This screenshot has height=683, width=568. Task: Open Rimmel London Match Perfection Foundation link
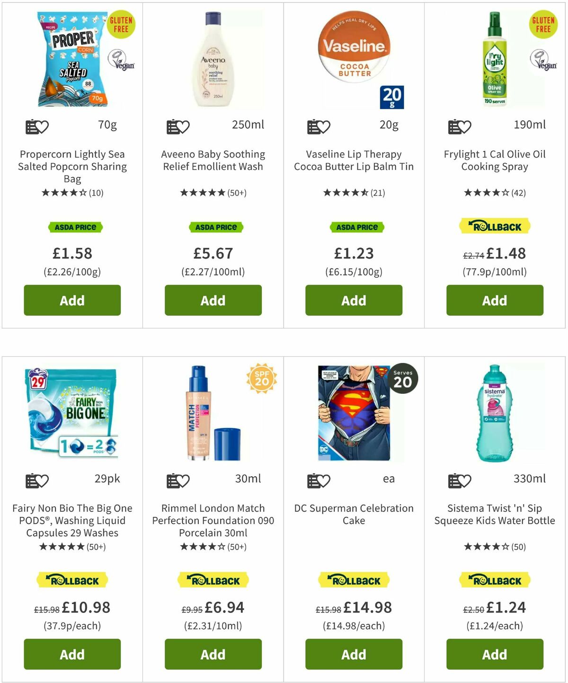pyautogui.click(x=213, y=520)
